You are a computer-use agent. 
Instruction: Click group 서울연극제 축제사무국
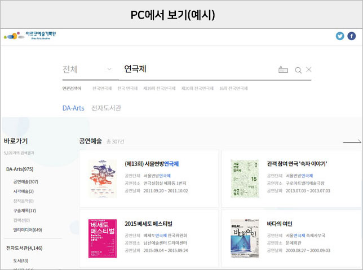click(306, 236)
